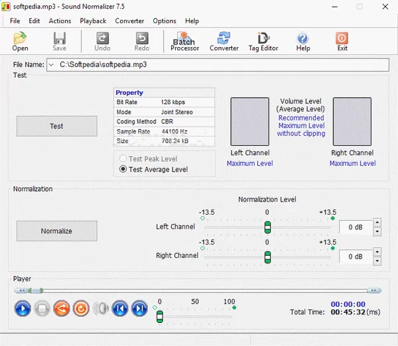This screenshot has width=398, height=346.
Task: Click the Normalize button
Action: 57,231
